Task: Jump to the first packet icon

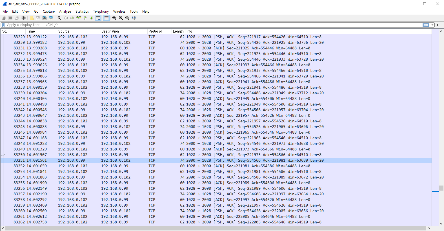Action: [85, 18]
